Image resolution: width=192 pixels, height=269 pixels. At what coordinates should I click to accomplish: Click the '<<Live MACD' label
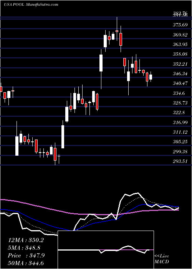pyautogui.click(x=162, y=259)
